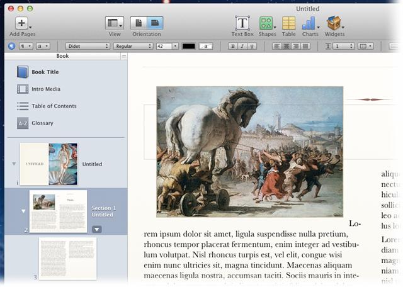Open the Add Pages dropdown arrow
Viewport: 403px width, 287px height.
coord(30,27)
